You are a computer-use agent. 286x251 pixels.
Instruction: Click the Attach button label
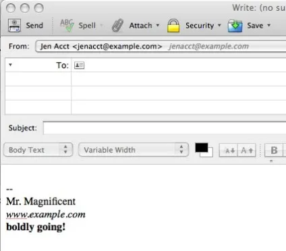[141, 26]
